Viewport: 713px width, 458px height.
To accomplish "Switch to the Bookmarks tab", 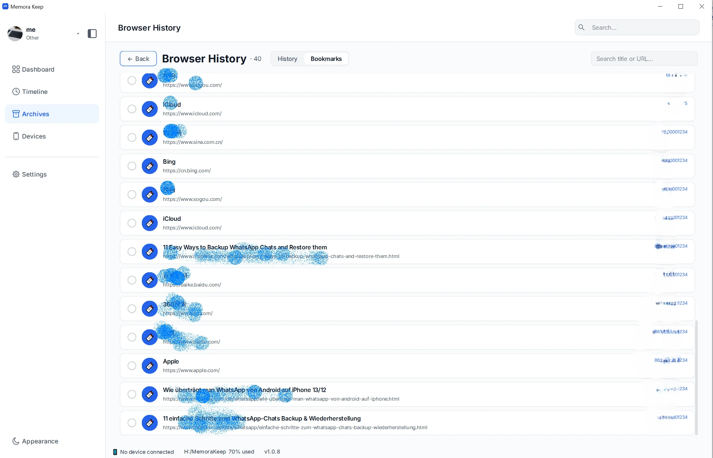I will click(326, 59).
